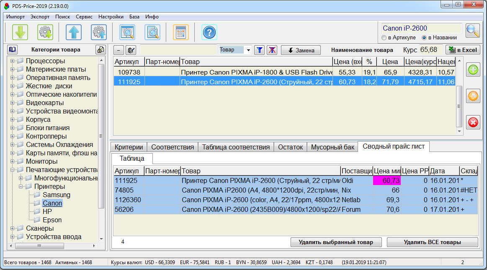Click the blue up-arrow export icon
487x270 pixels.
tap(74, 32)
